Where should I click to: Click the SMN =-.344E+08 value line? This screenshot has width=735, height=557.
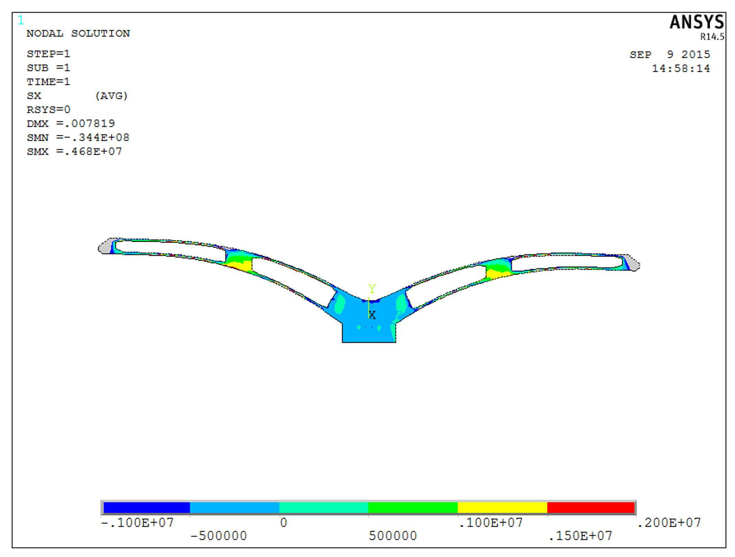pyautogui.click(x=78, y=137)
